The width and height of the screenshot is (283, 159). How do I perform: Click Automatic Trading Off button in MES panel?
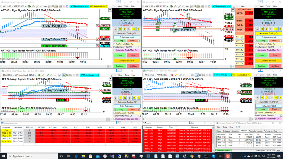point(127,33)
